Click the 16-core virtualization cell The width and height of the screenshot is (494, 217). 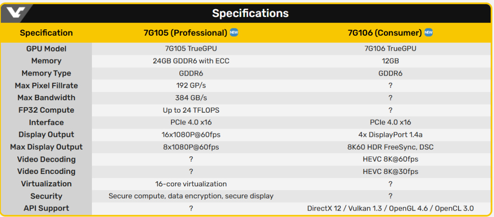(x=191, y=184)
